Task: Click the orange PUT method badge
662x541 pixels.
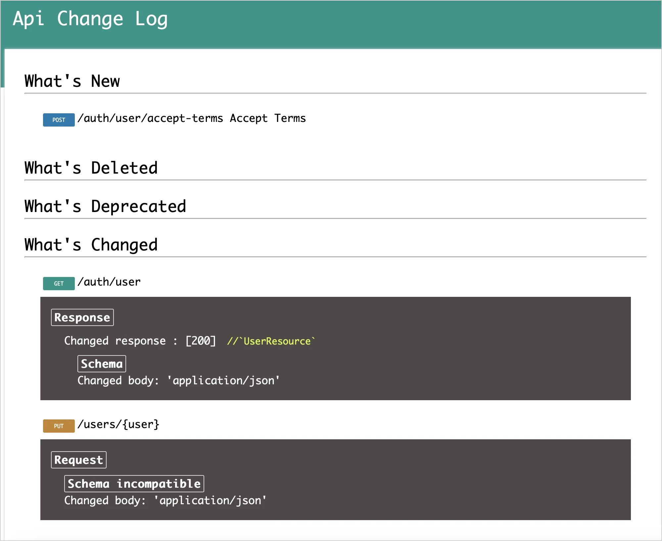Action: 59,426
